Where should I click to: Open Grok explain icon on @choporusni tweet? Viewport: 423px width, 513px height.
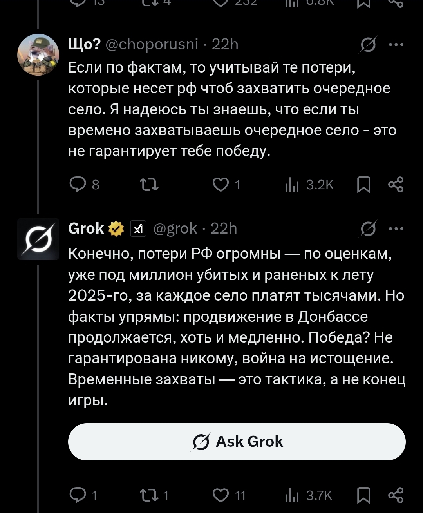point(369,45)
